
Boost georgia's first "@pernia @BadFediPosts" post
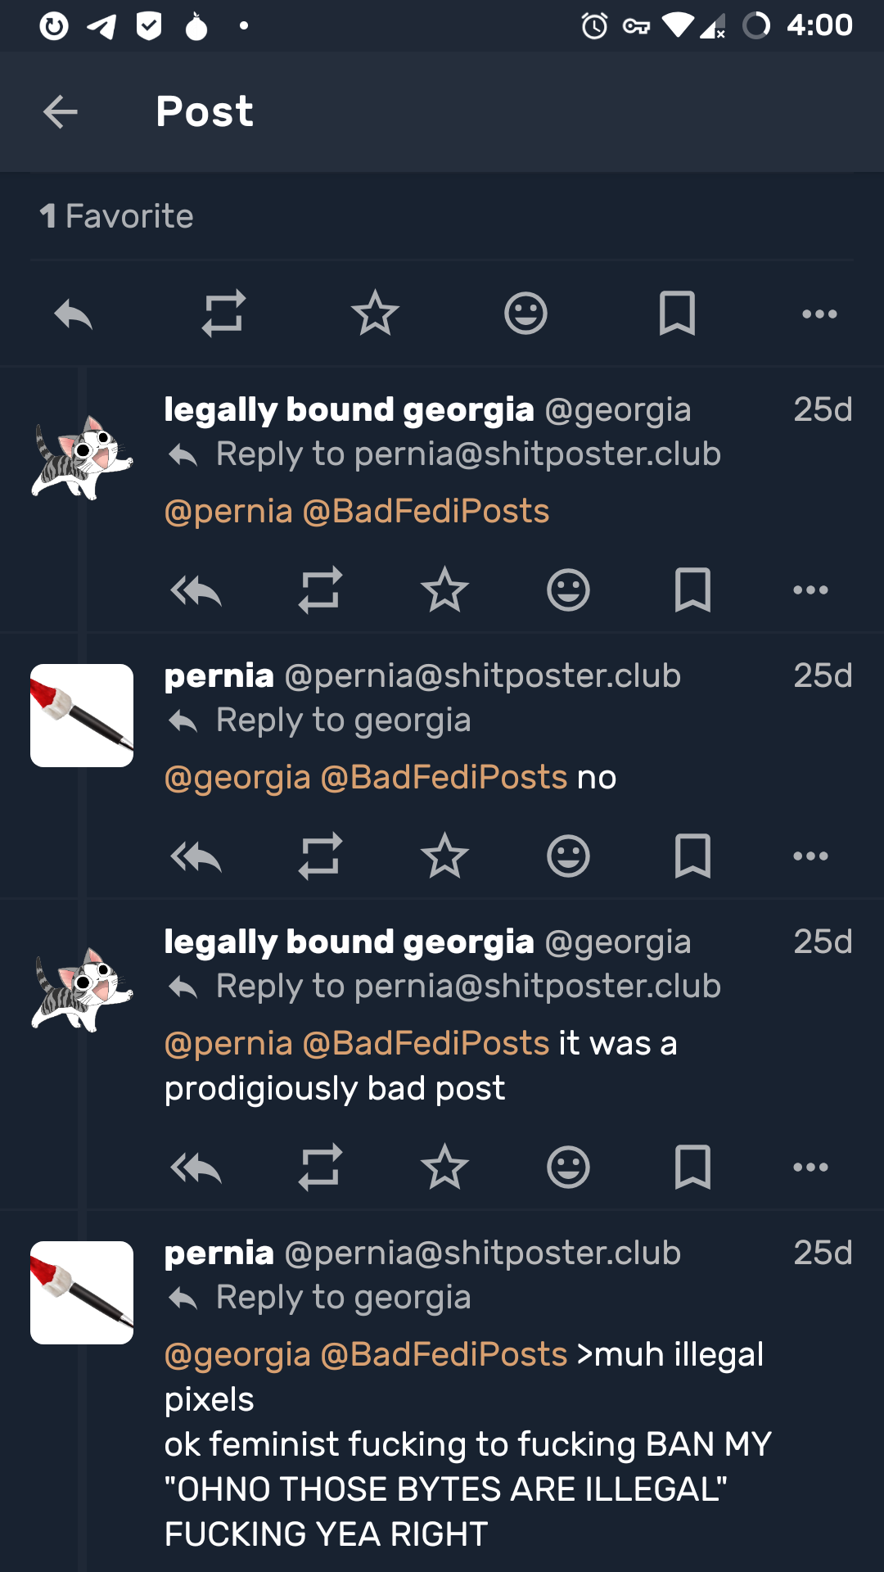click(320, 590)
